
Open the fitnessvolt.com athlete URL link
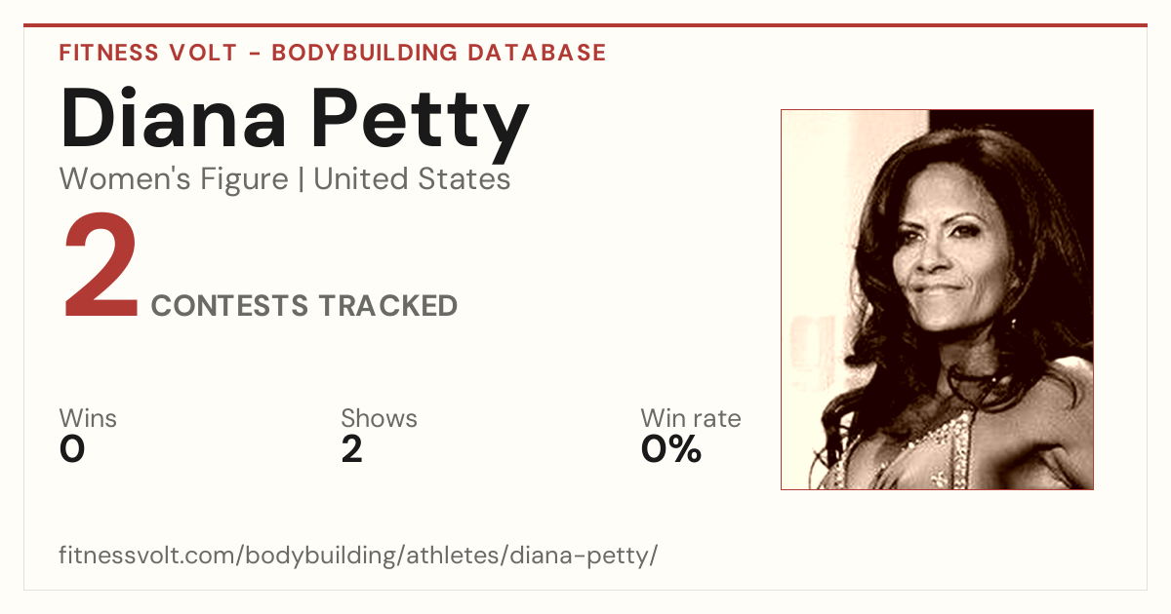358,556
